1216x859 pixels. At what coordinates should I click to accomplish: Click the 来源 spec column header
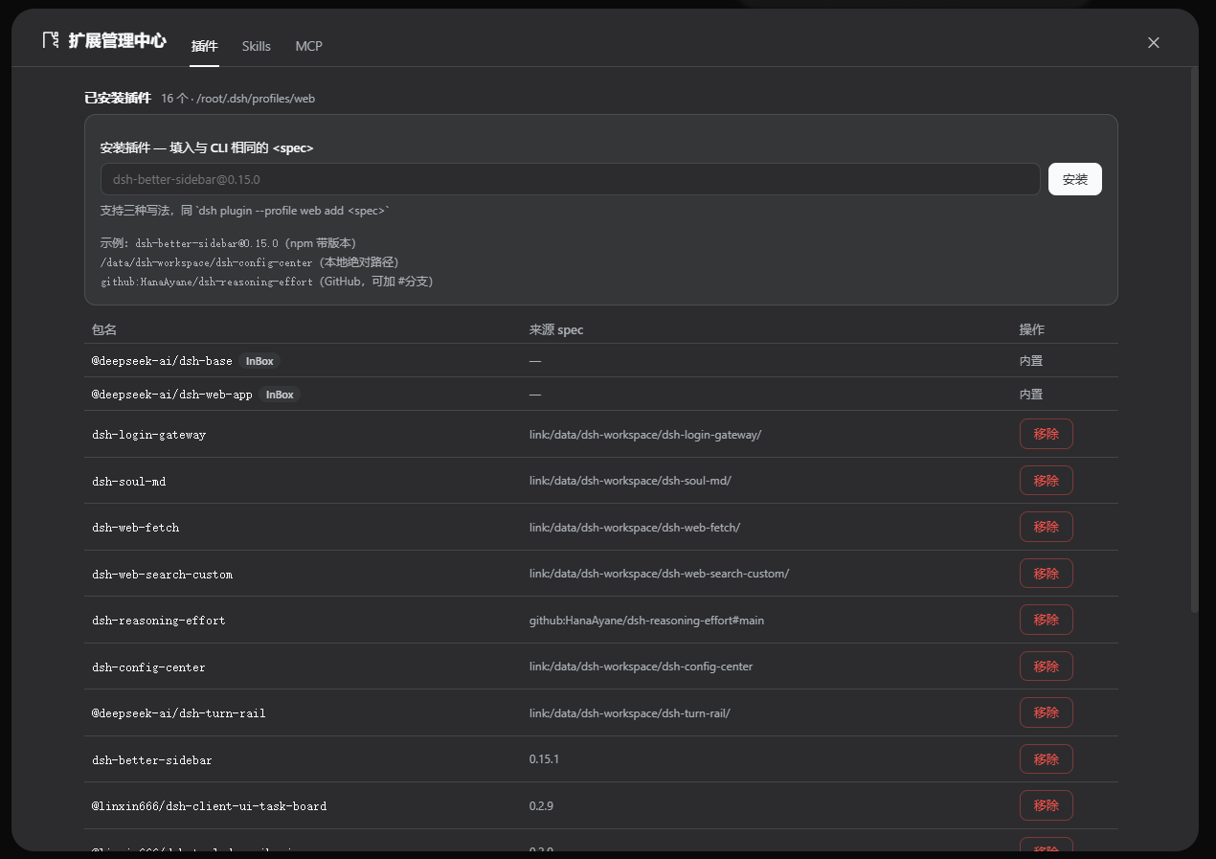coord(556,329)
